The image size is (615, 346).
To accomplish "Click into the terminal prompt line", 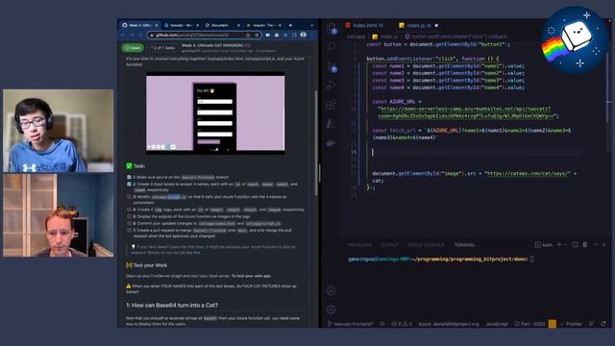I will (441, 259).
